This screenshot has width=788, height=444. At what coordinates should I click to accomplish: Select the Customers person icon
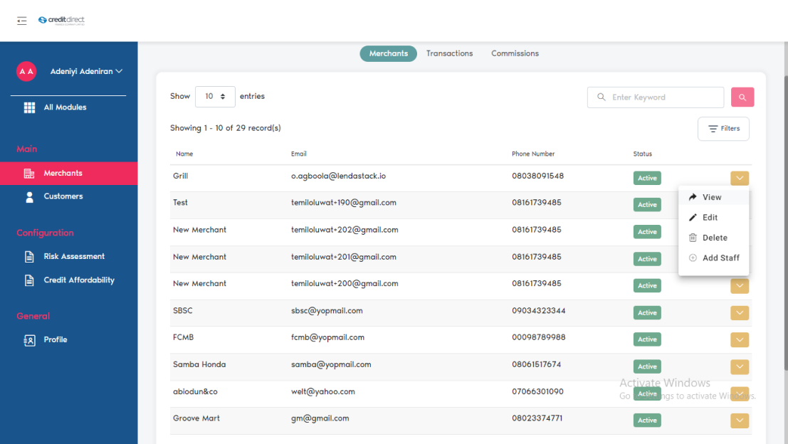29,196
